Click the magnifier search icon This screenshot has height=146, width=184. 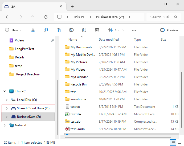pos(176,17)
